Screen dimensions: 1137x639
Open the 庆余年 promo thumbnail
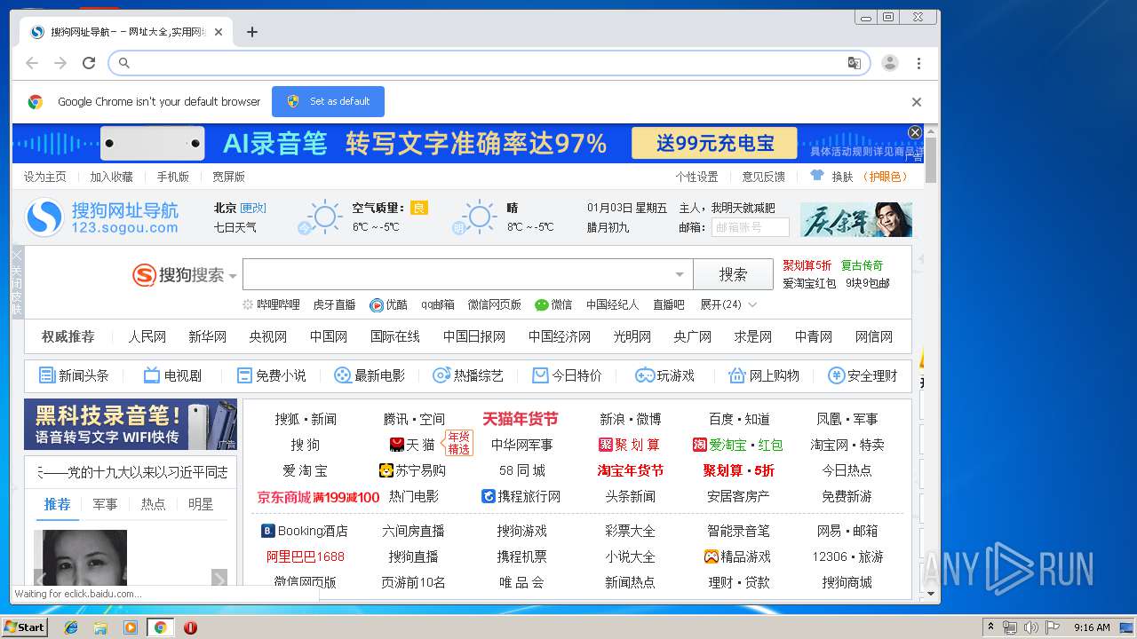pyautogui.click(x=855, y=219)
